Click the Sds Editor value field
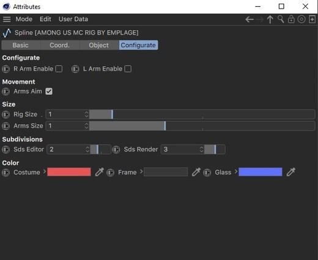The height and width of the screenshot is (260, 318). pyautogui.click(x=66, y=149)
